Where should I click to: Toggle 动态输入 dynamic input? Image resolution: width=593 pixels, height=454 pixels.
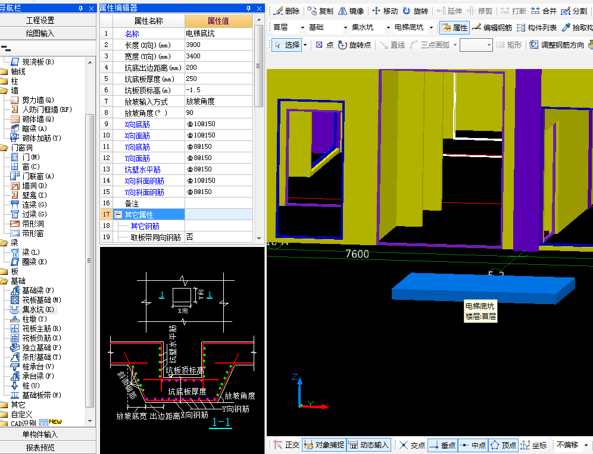coord(369,445)
